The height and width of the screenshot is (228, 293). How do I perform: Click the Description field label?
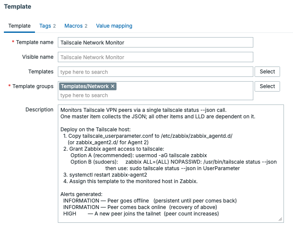tap(39, 110)
